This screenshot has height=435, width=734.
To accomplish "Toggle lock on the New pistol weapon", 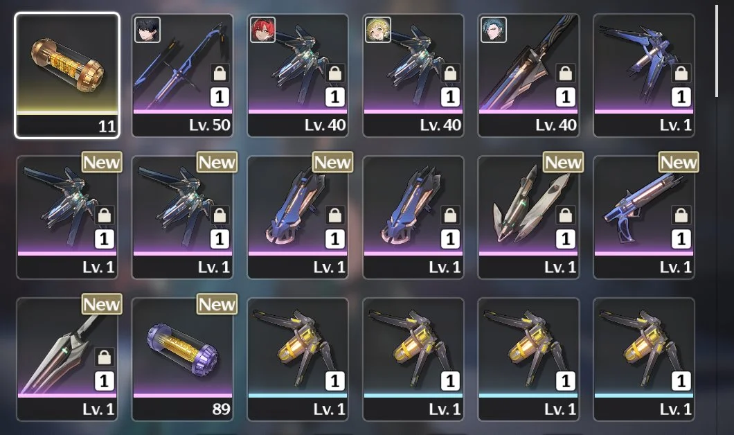I will [681, 215].
